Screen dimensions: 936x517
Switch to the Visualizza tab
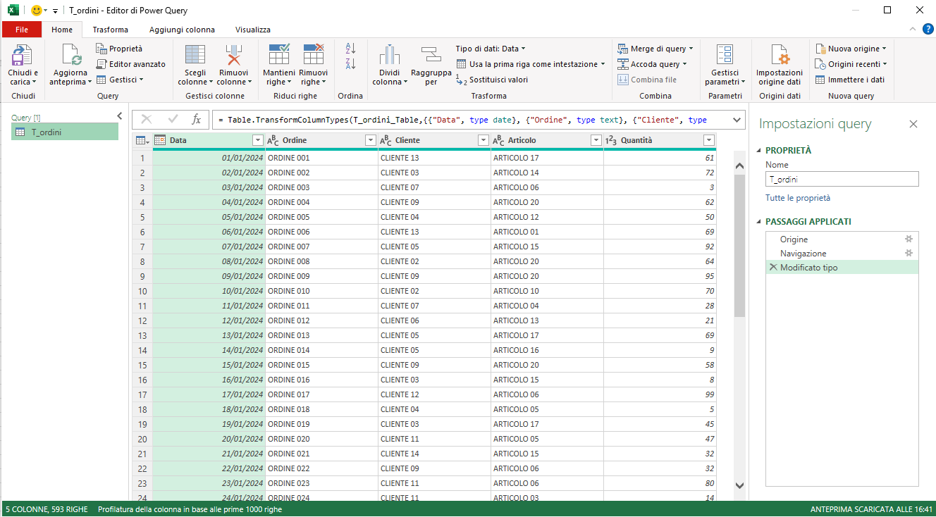[x=253, y=30]
